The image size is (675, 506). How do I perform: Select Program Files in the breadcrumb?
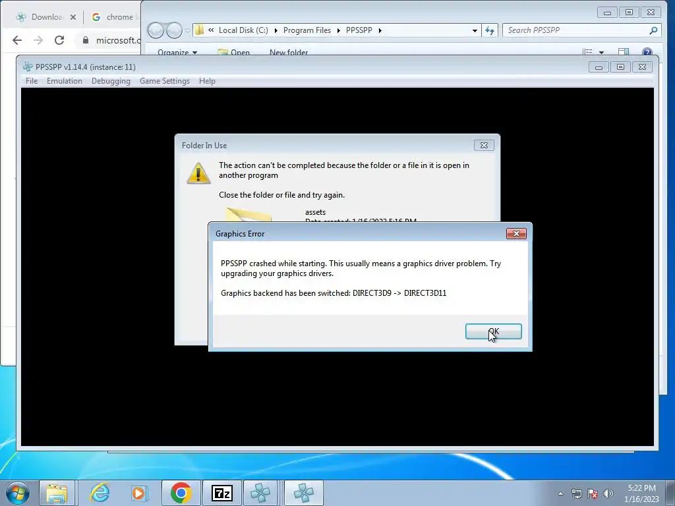click(307, 30)
